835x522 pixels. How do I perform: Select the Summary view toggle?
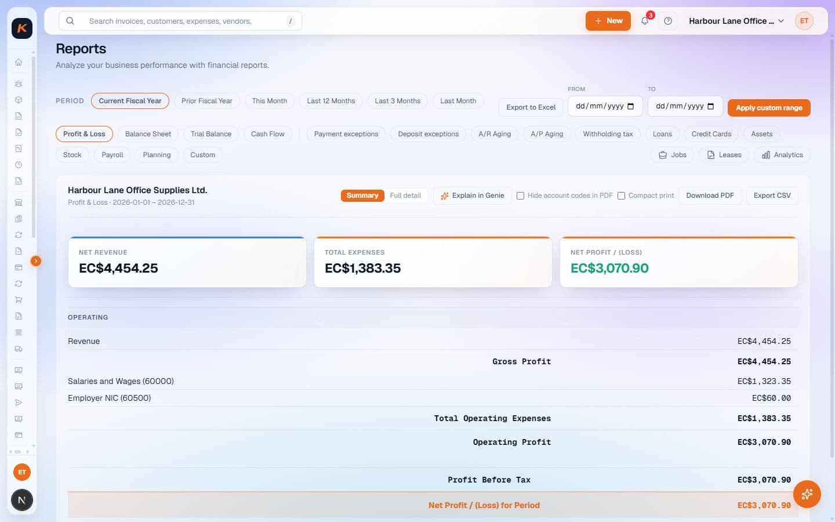click(x=362, y=195)
